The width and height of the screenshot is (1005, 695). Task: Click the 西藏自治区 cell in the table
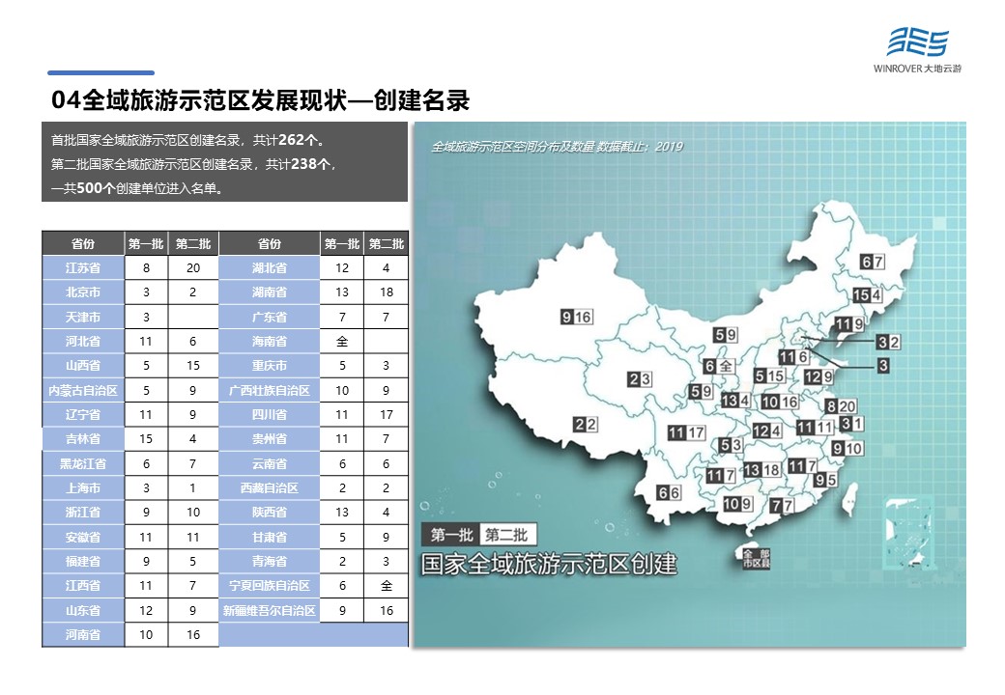click(269, 488)
